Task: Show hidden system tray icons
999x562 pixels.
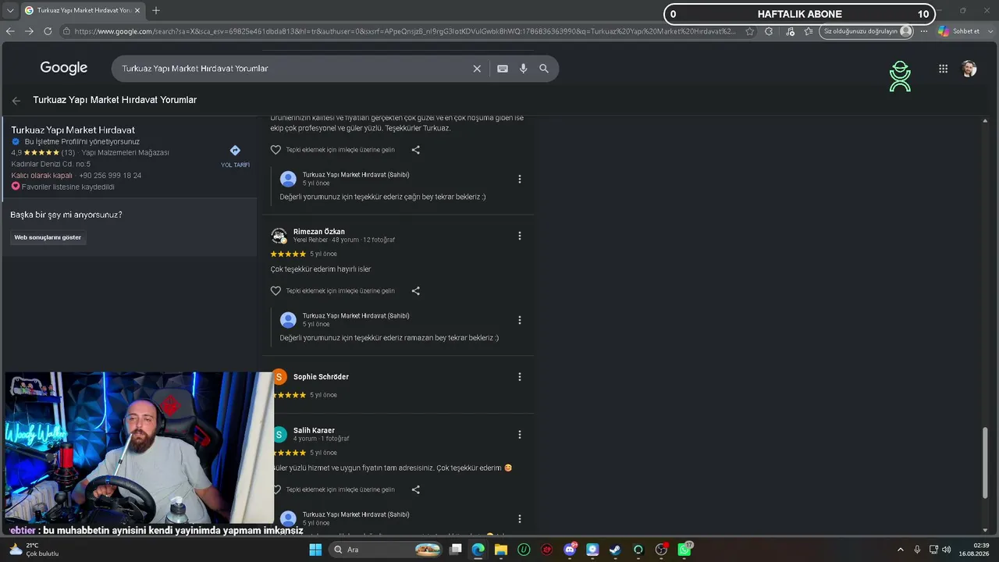Action: click(901, 550)
